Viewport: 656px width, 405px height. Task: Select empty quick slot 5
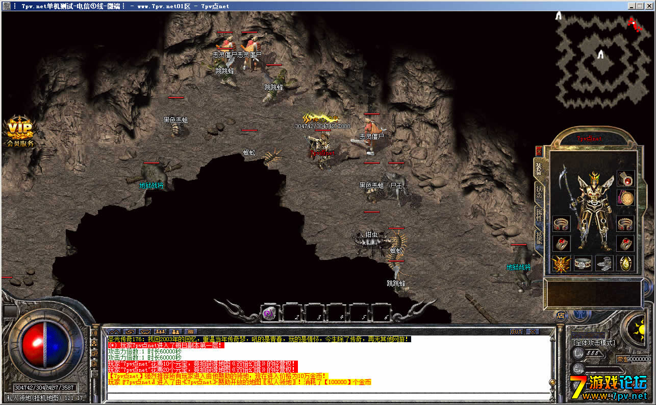tap(359, 313)
